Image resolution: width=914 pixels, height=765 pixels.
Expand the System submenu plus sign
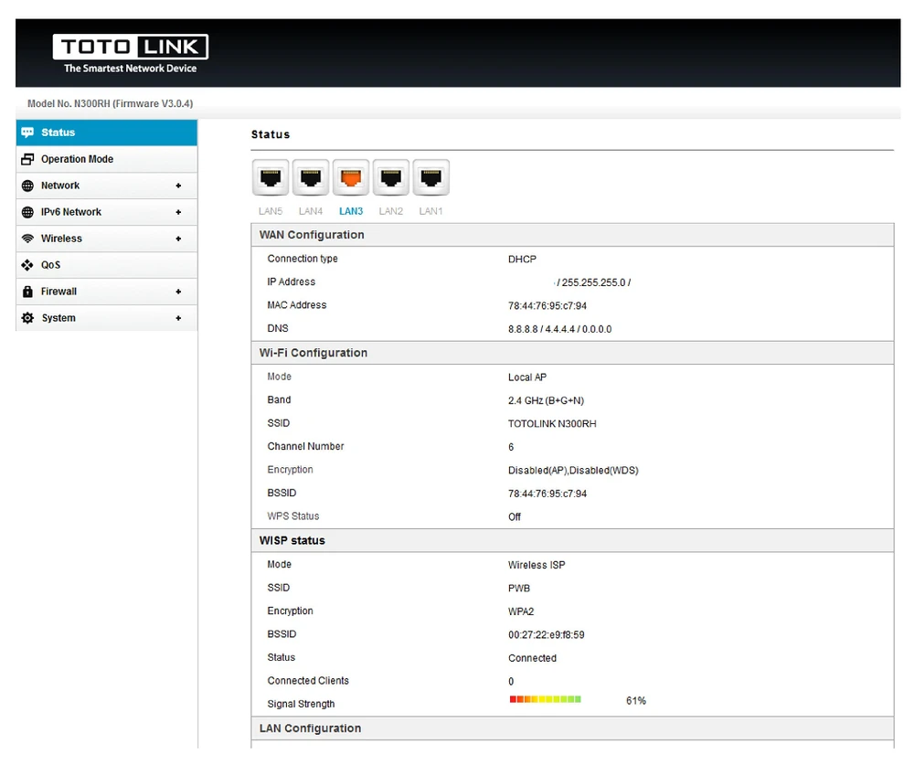tap(178, 318)
